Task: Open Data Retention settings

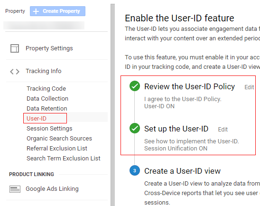Action: pos(47,109)
